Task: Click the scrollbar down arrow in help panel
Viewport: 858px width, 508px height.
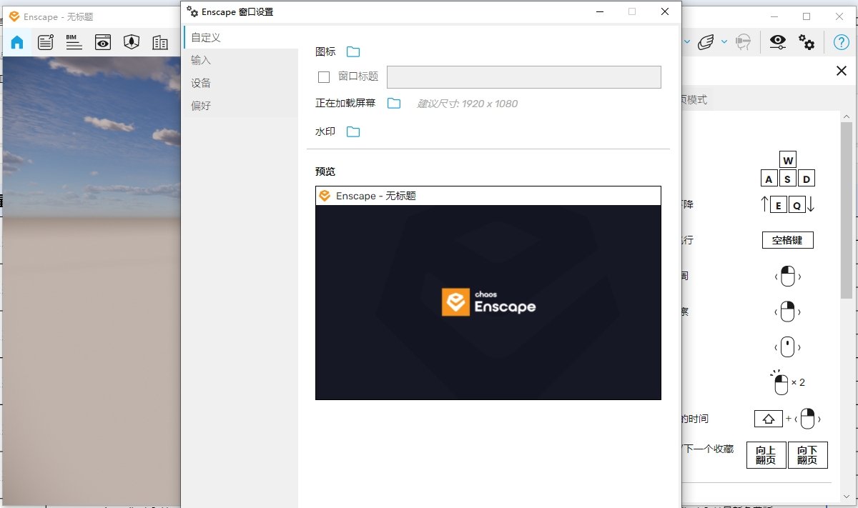Action: 846,498
